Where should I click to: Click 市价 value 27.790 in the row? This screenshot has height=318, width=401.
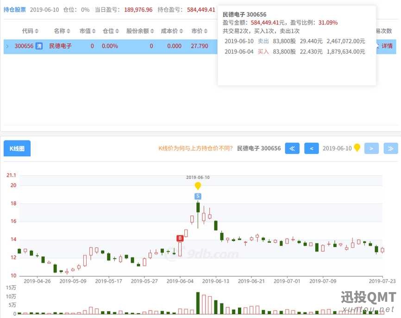200,46
